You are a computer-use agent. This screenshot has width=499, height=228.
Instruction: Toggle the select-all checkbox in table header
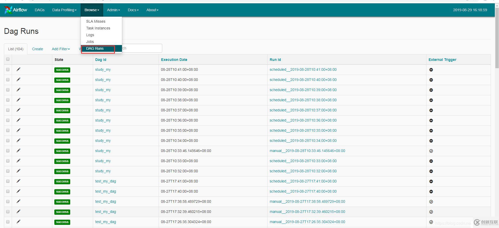[x=8, y=59]
